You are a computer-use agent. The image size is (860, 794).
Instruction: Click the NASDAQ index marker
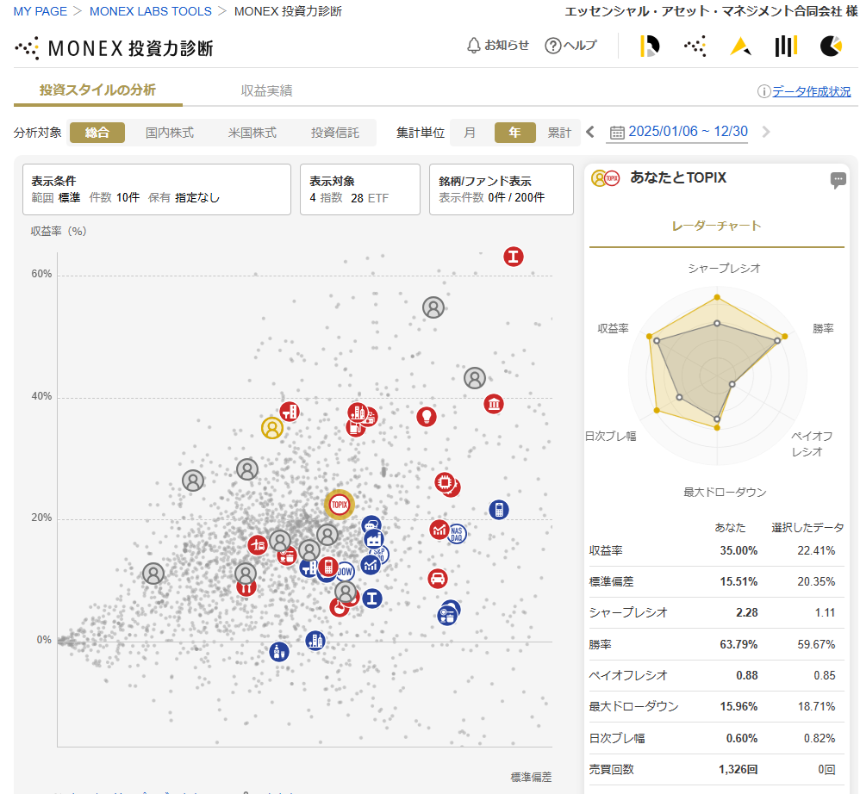457,533
